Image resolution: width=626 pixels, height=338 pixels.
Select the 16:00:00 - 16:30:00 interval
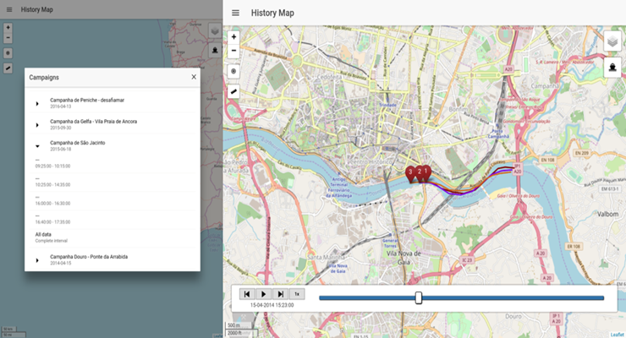tap(112, 201)
